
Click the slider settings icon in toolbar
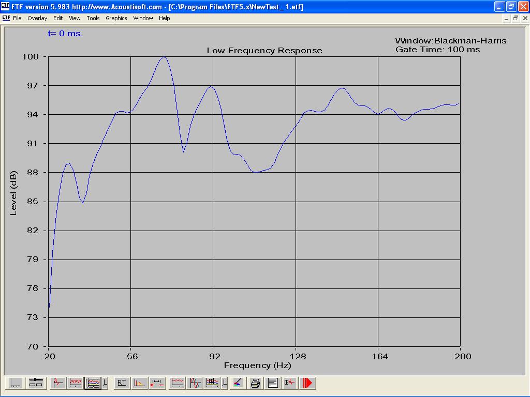pos(35,383)
